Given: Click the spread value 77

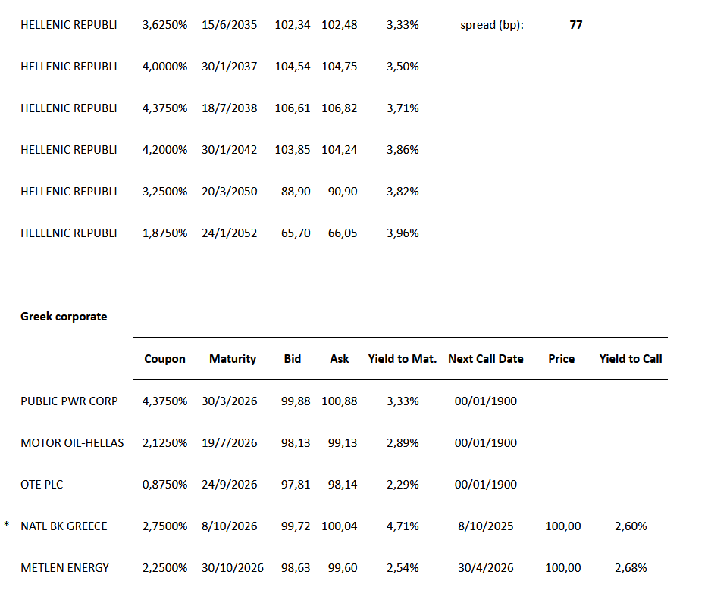Looking at the screenshot, I should point(576,25).
